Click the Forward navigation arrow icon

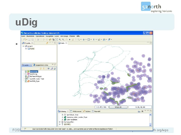pyautogui.click(x=47, y=39)
